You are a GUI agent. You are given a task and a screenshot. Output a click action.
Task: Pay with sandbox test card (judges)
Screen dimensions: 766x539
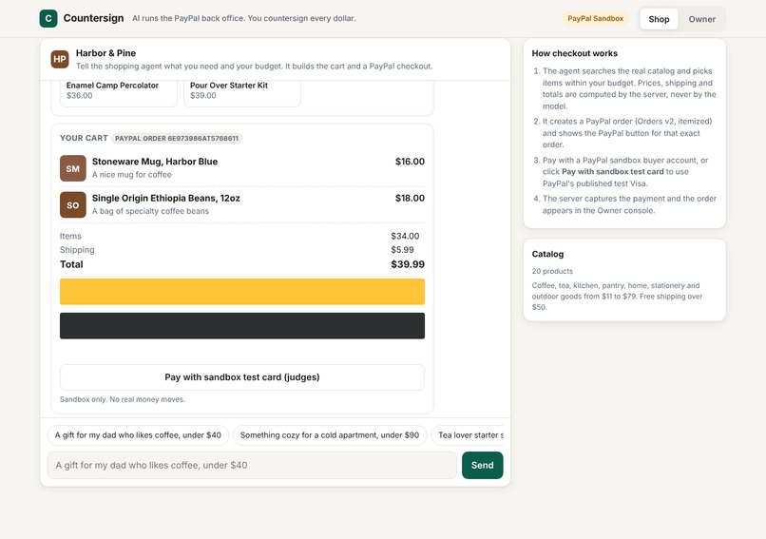[x=242, y=377]
